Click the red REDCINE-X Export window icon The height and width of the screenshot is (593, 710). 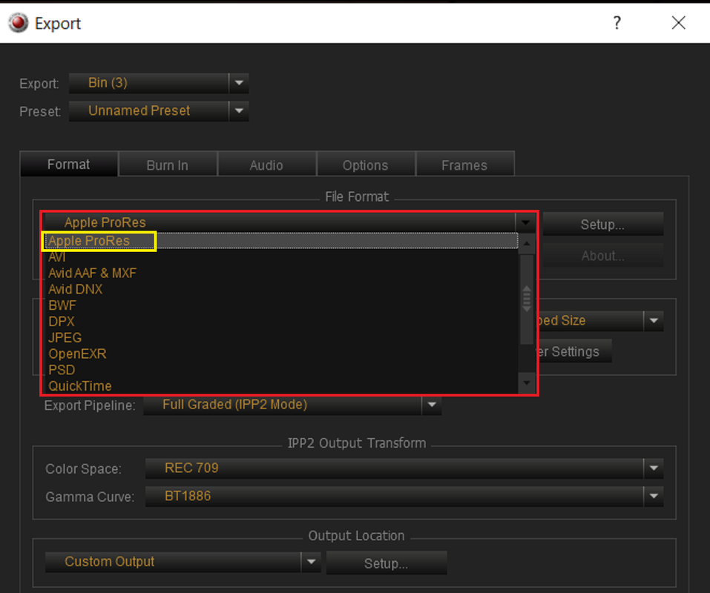tap(18, 23)
